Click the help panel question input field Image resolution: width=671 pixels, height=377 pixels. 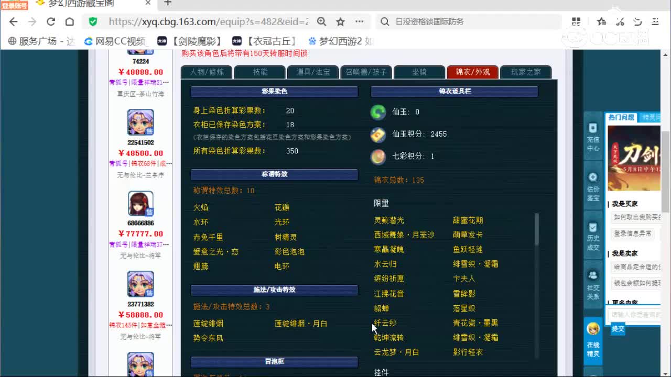(x=634, y=315)
